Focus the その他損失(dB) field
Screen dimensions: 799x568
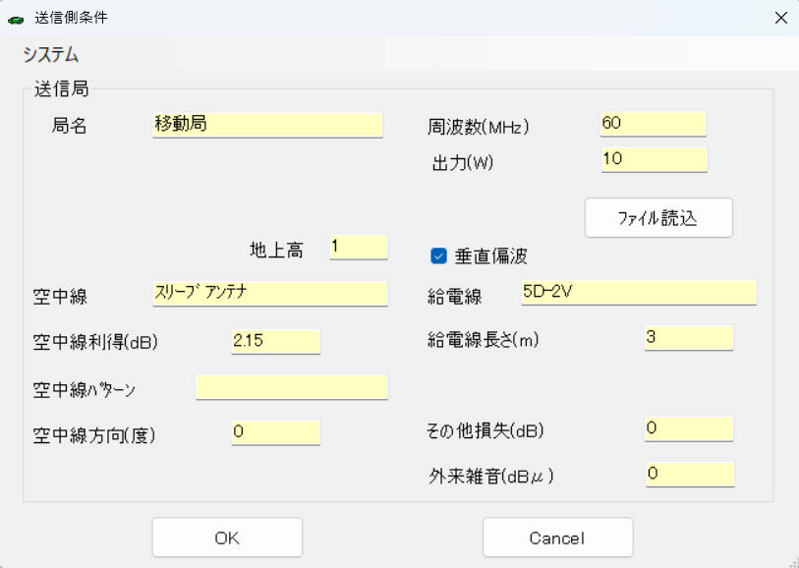tap(688, 428)
